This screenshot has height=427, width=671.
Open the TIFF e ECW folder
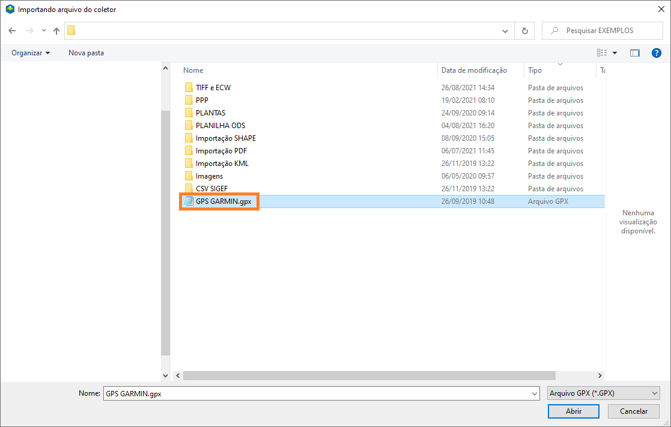tap(213, 88)
